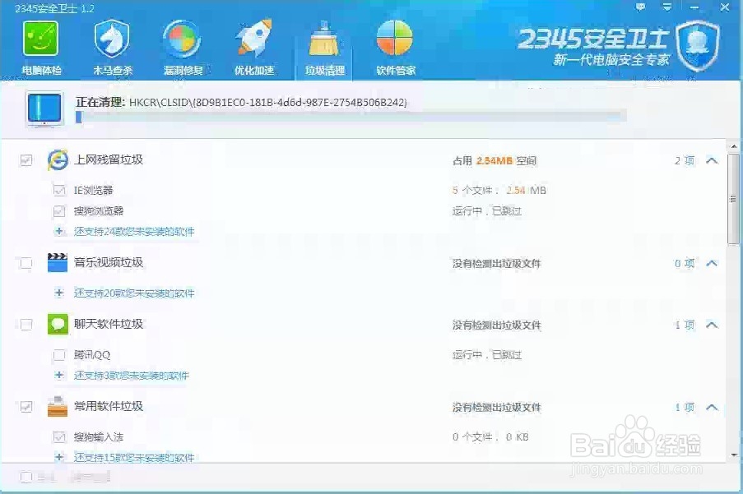The image size is (743, 494).
Task: Click the vertical scrollbar thumb
Action: (733, 199)
